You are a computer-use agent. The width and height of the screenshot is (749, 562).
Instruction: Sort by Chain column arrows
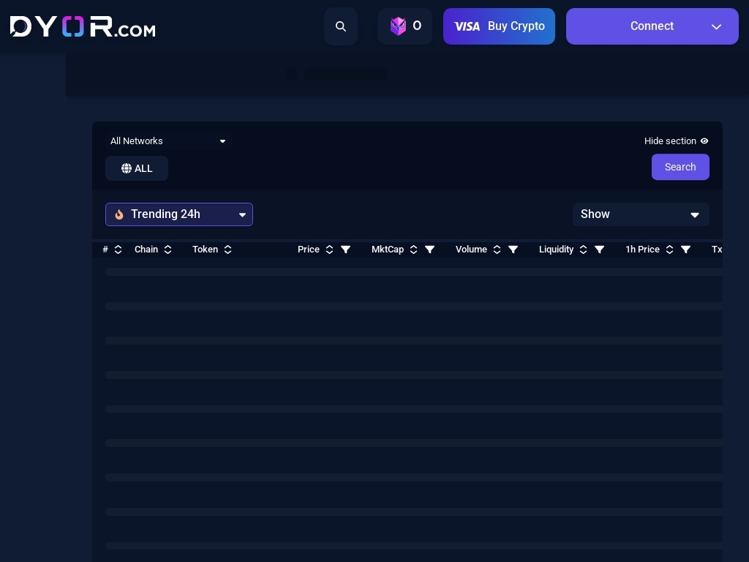tap(168, 250)
